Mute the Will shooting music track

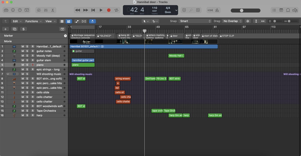(23, 74)
